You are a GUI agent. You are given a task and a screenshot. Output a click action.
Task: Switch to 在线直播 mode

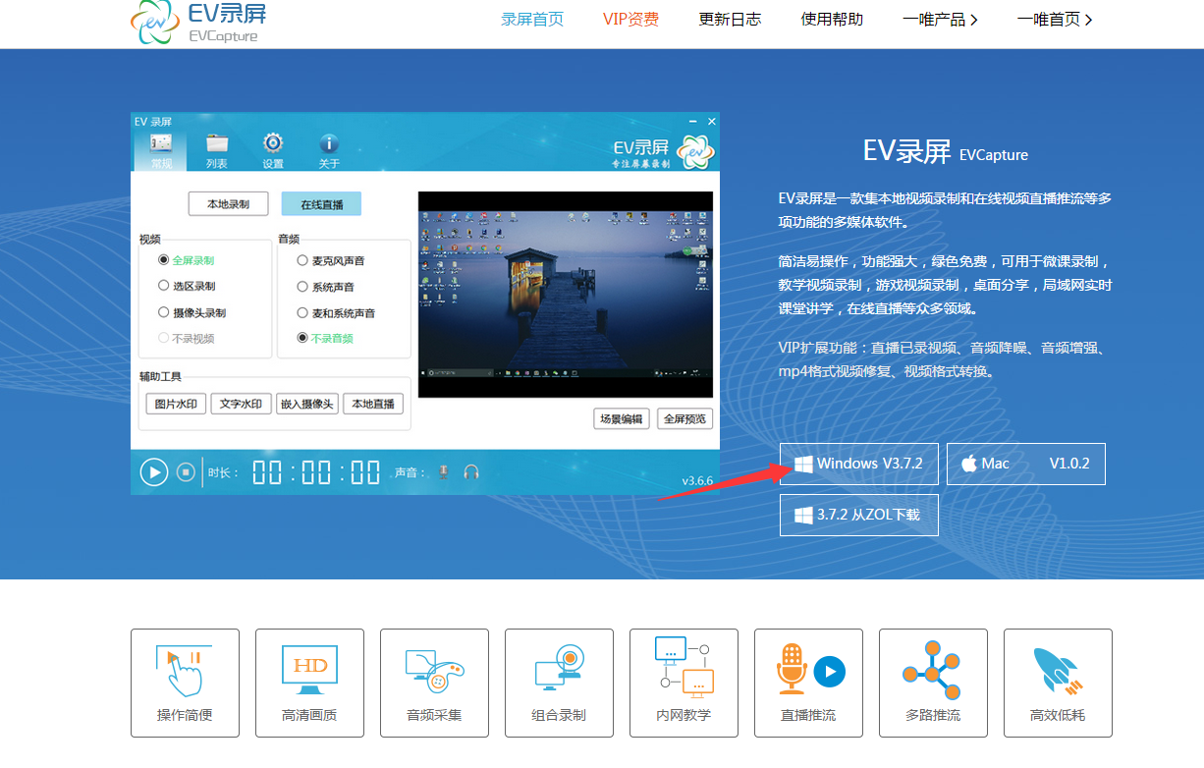pos(321,204)
